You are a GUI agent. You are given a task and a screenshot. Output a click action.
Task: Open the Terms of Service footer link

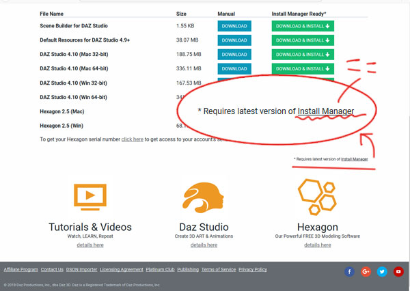point(219,270)
